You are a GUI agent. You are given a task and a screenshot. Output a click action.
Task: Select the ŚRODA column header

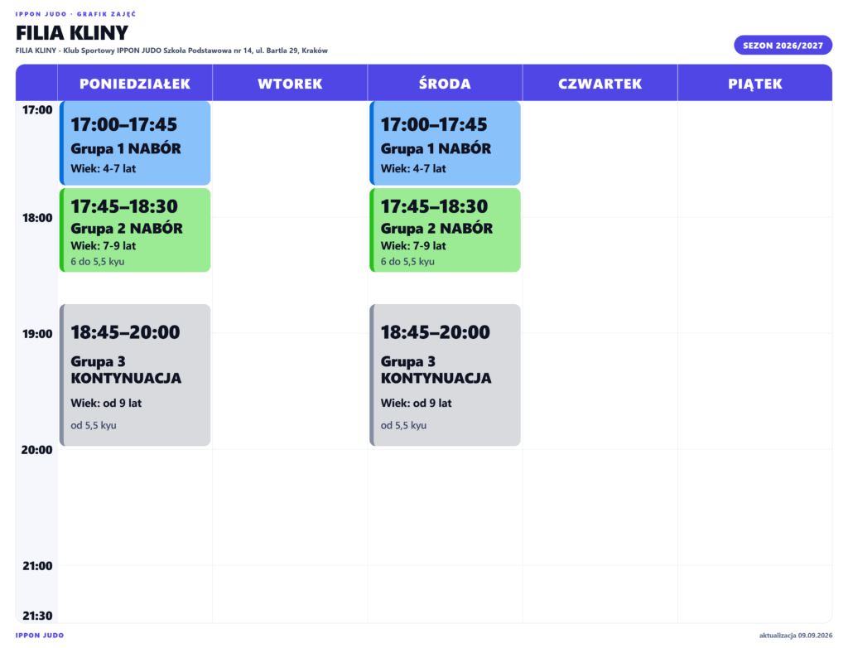[445, 84]
